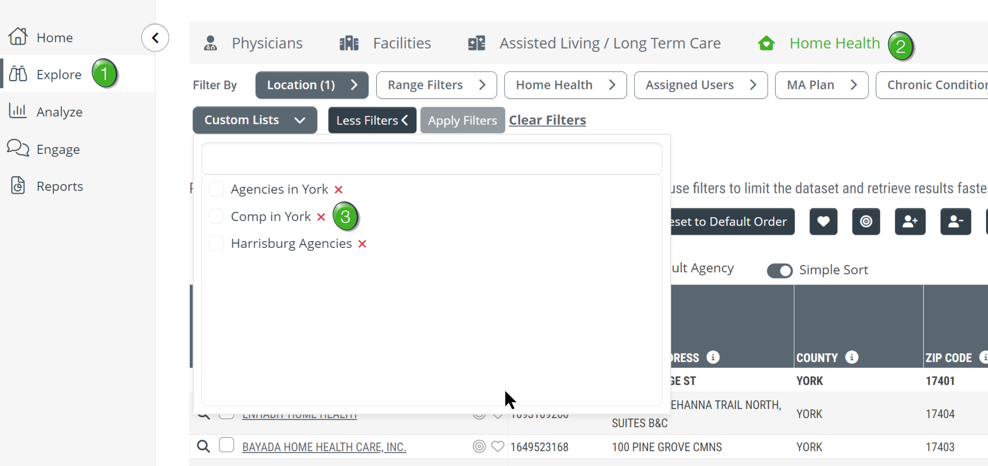Viewport: 988px width, 466px height.
Task: Click magnifier icon beside Bayada Home Health
Action: pyautogui.click(x=203, y=446)
